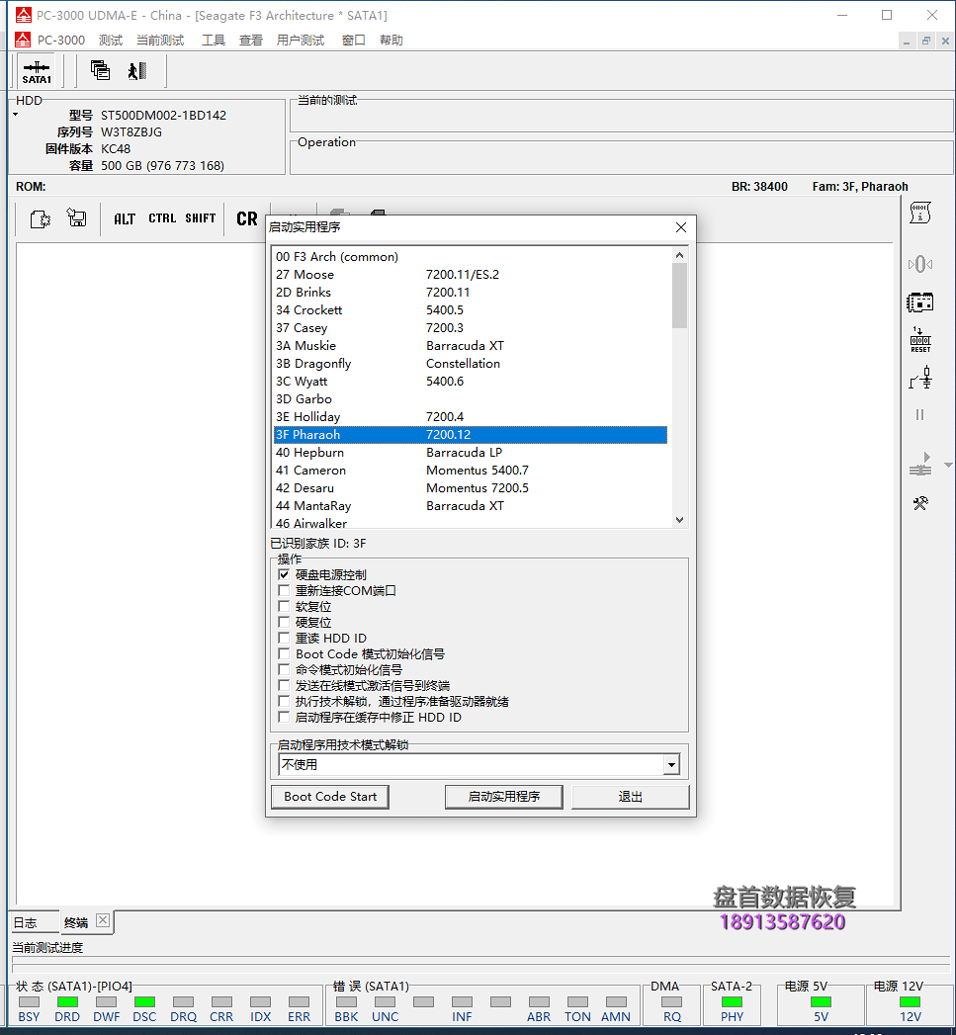Enable the execute tech unlock checkbox
956x1035 pixels.
(284, 701)
